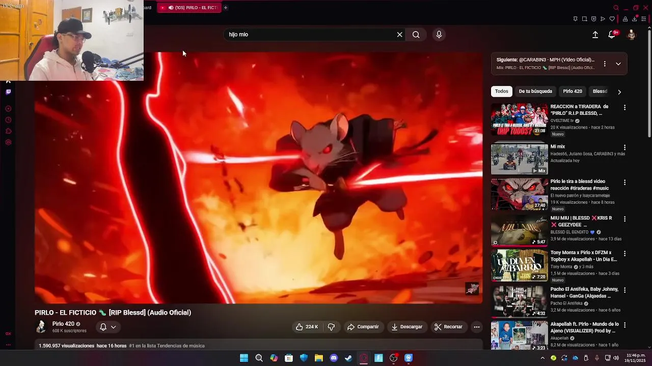The width and height of the screenshot is (652, 366).
Task: Open the browser player triangle icon
Action: coord(603,19)
